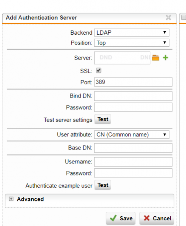
Task: Click the Bind DN input field
Action: (x=133, y=96)
